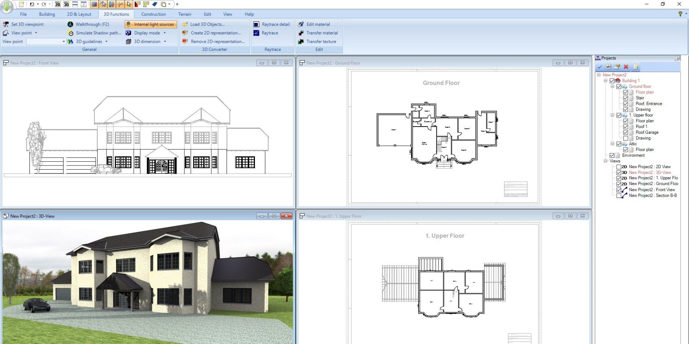Toggle Internal light sources button
Screen dimensions: 689x344
click(151, 24)
